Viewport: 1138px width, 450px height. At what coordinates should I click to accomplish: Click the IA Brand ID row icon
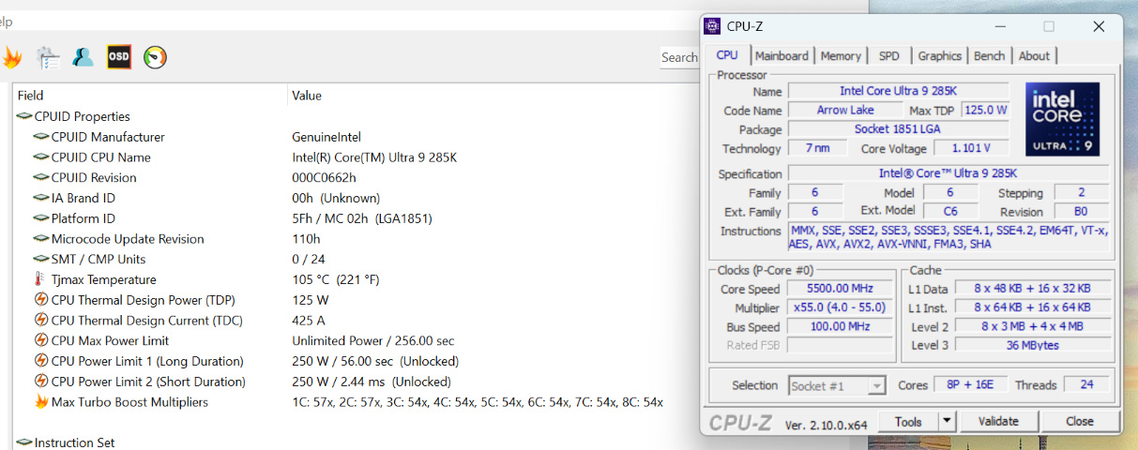pos(41,198)
